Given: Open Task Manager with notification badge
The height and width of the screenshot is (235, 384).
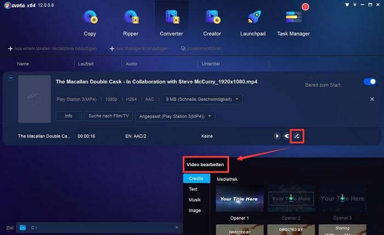Looking at the screenshot, I should click(x=293, y=22).
